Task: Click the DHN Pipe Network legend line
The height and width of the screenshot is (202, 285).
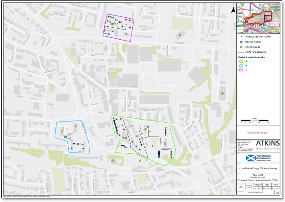Action: [241, 52]
